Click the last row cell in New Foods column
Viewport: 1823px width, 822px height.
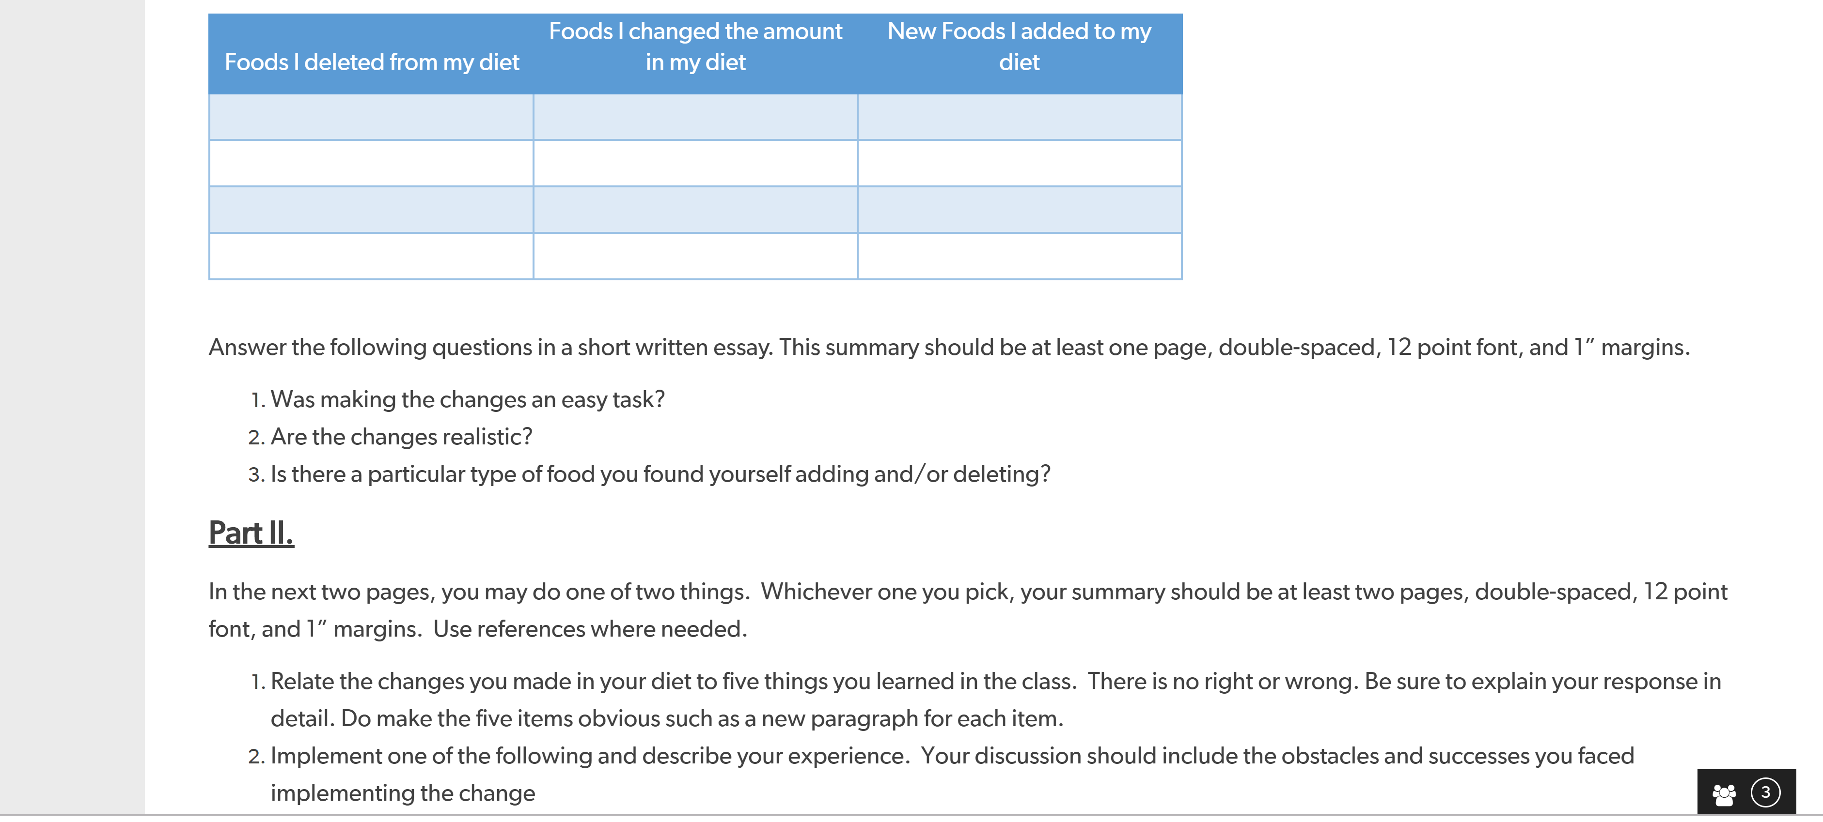1019,257
